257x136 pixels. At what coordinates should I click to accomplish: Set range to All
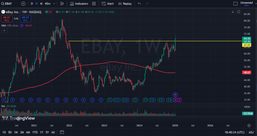point(53,132)
